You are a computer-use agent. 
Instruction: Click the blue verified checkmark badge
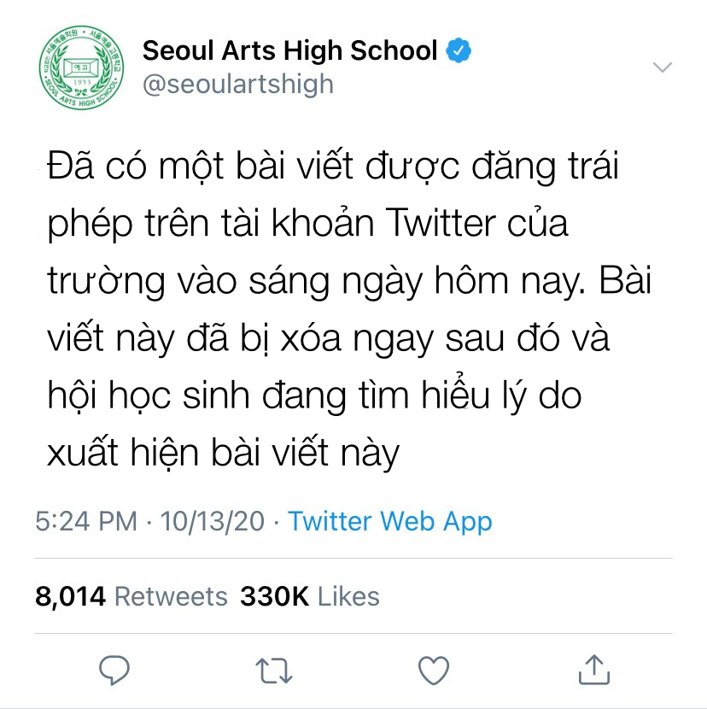459,50
